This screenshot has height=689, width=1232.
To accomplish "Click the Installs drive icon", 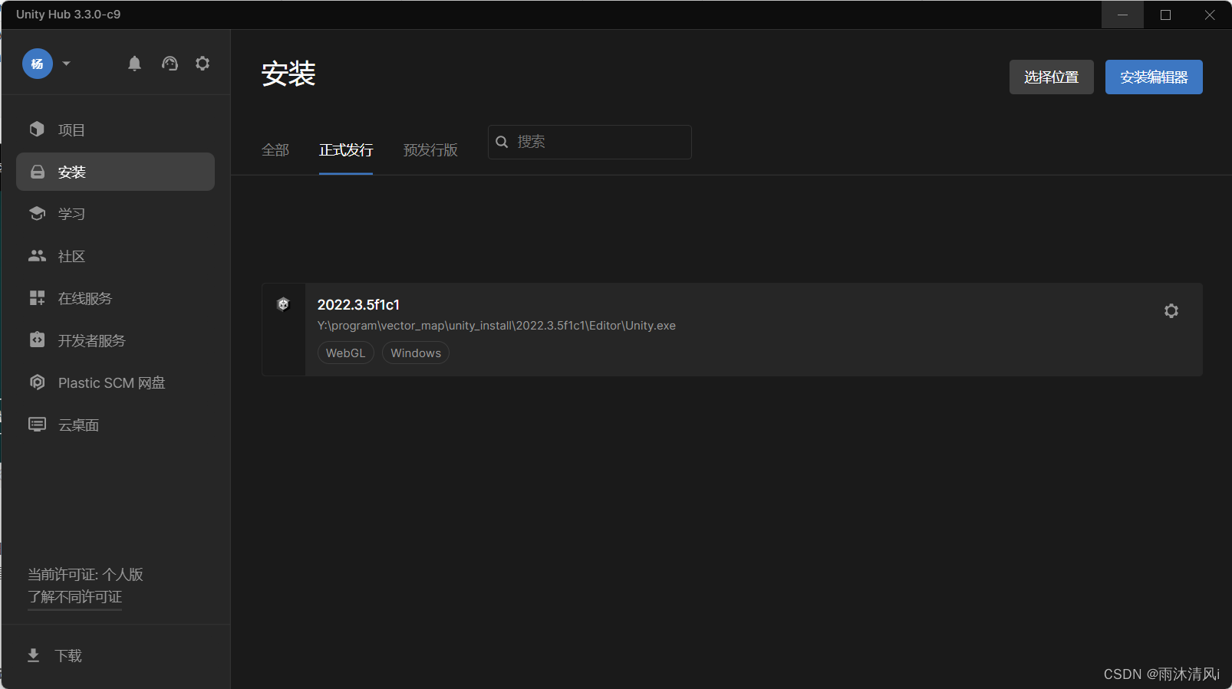I will coord(37,172).
